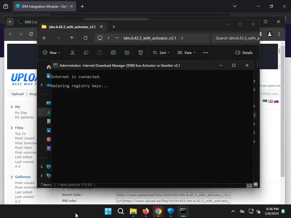
Task: Open My galleries link
Action: (x=24, y=117)
